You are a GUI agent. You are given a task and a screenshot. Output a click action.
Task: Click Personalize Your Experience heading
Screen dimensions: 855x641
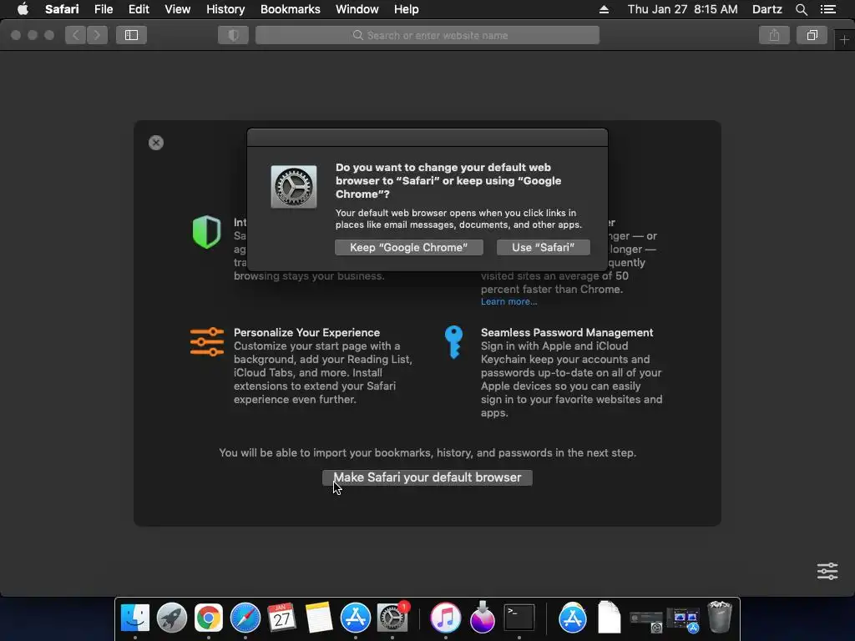[x=306, y=332]
